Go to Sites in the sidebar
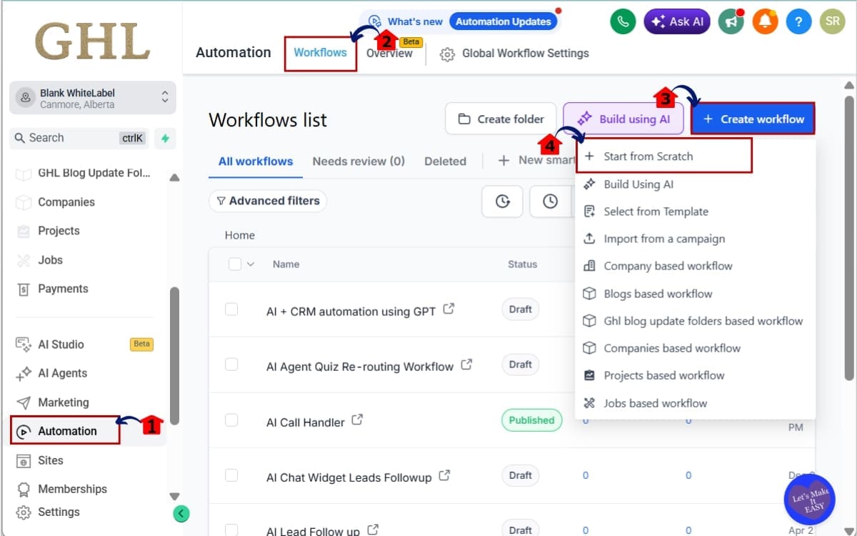The width and height of the screenshot is (857, 536). [50, 460]
